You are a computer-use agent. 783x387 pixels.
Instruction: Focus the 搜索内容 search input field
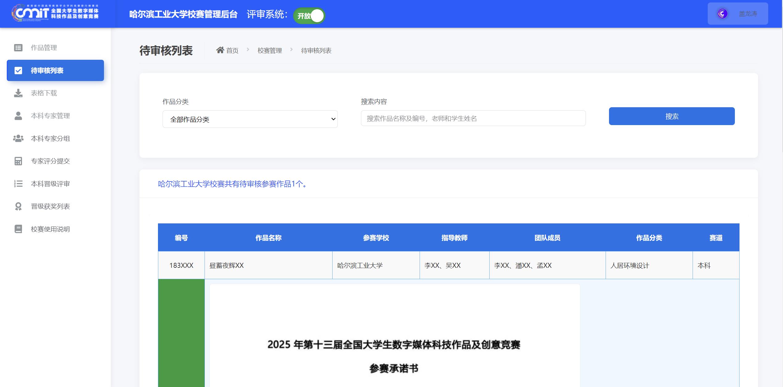(x=473, y=118)
